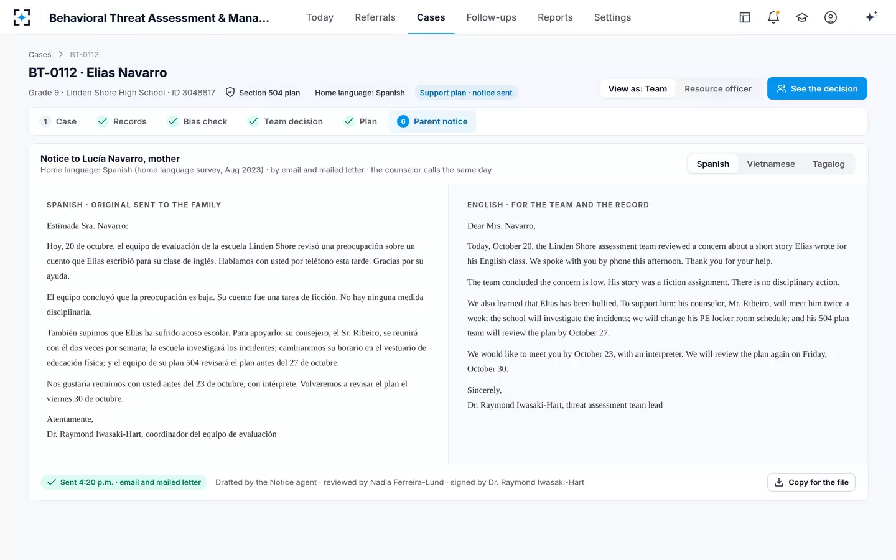Click the Cases breadcrumb link
This screenshot has height=560, width=896.
tap(40, 55)
